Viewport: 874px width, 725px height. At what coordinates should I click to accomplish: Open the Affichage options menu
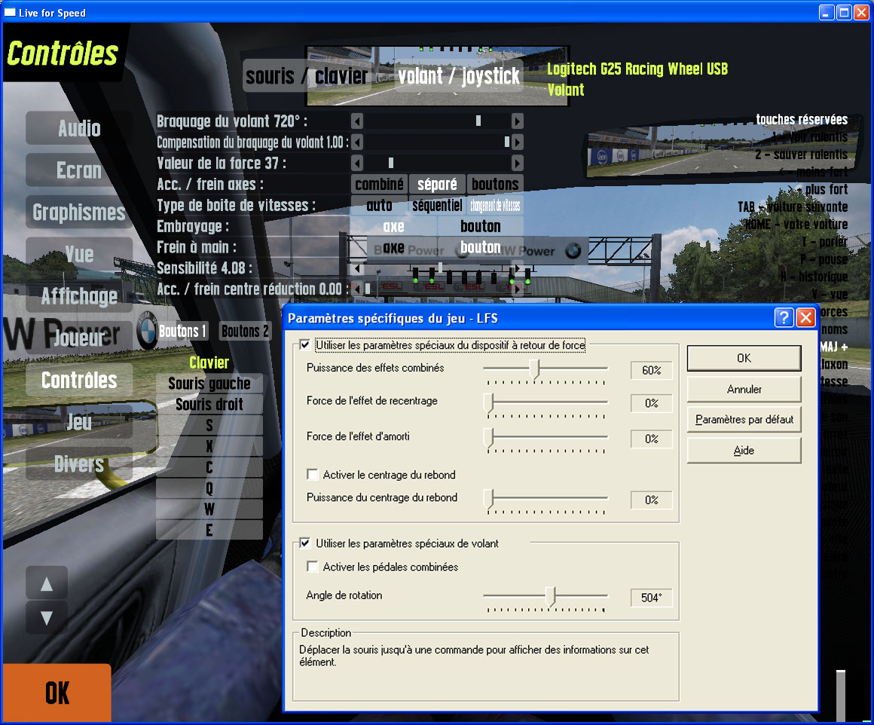pyautogui.click(x=79, y=296)
